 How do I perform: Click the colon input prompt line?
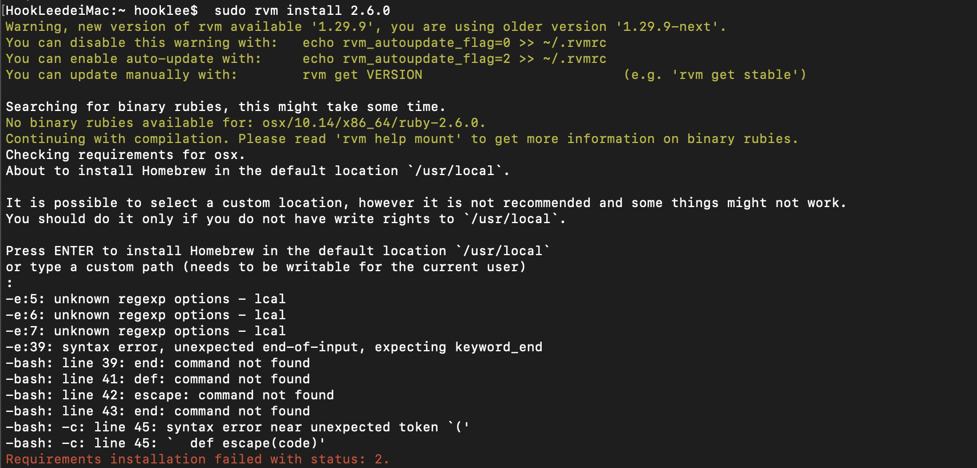coord(10,283)
